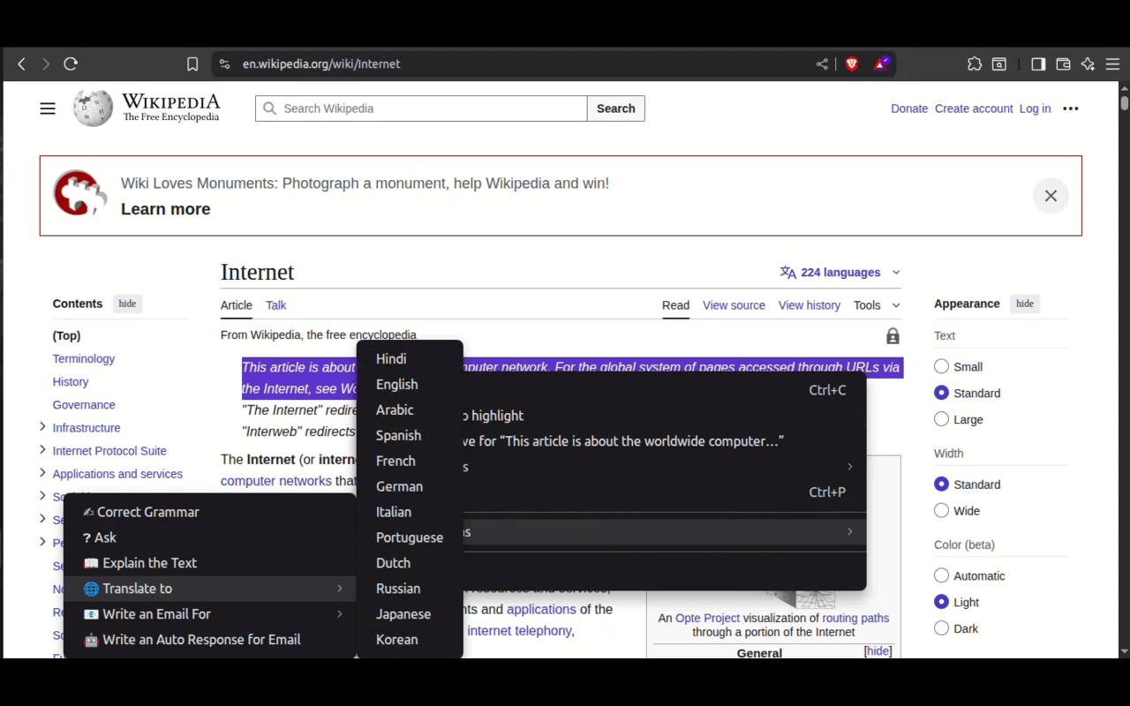Open the Brave Wallet icon
This screenshot has height=706, width=1130.
[x=1063, y=64]
